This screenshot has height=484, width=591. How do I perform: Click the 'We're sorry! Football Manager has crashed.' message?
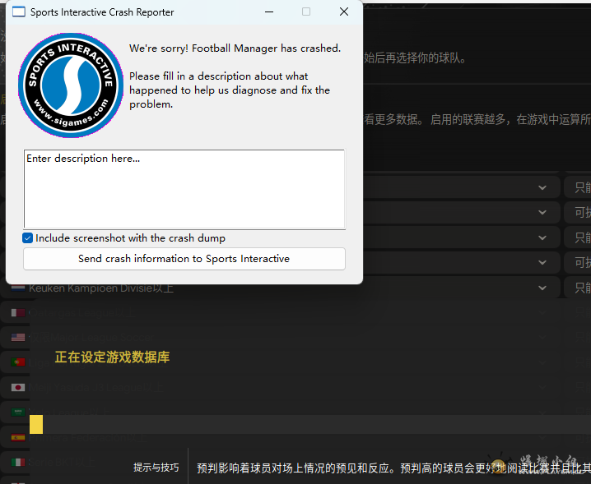point(235,48)
